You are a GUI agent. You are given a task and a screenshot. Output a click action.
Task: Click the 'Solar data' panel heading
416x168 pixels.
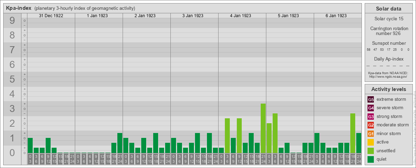389,9
